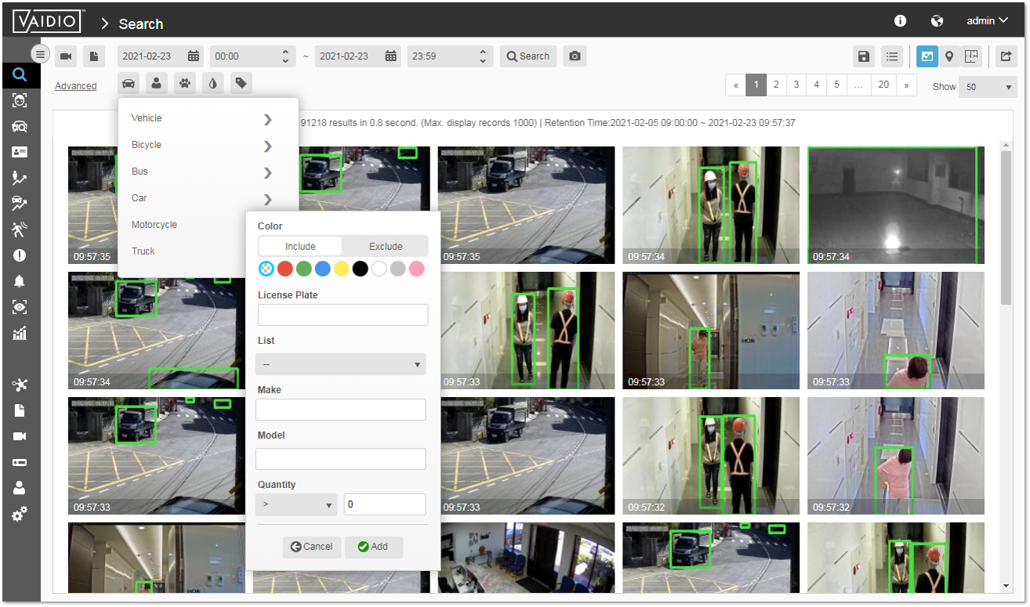The image size is (1030, 607).
Task: Open start date calendar picker icon
Action: (194, 56)
